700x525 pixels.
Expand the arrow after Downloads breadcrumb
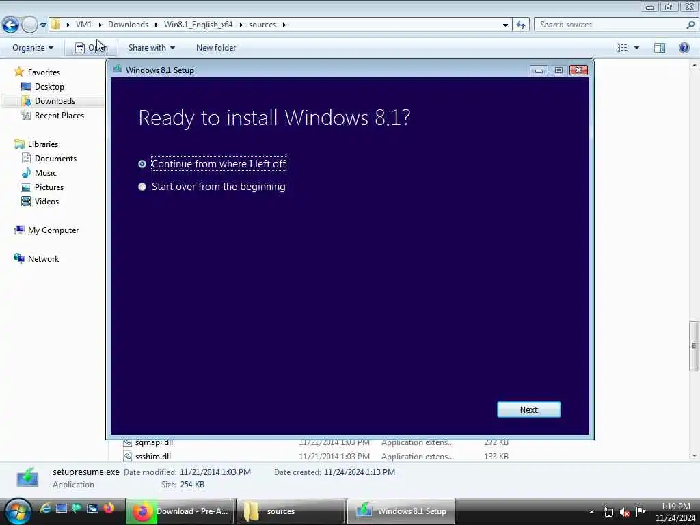coord(157,25)
